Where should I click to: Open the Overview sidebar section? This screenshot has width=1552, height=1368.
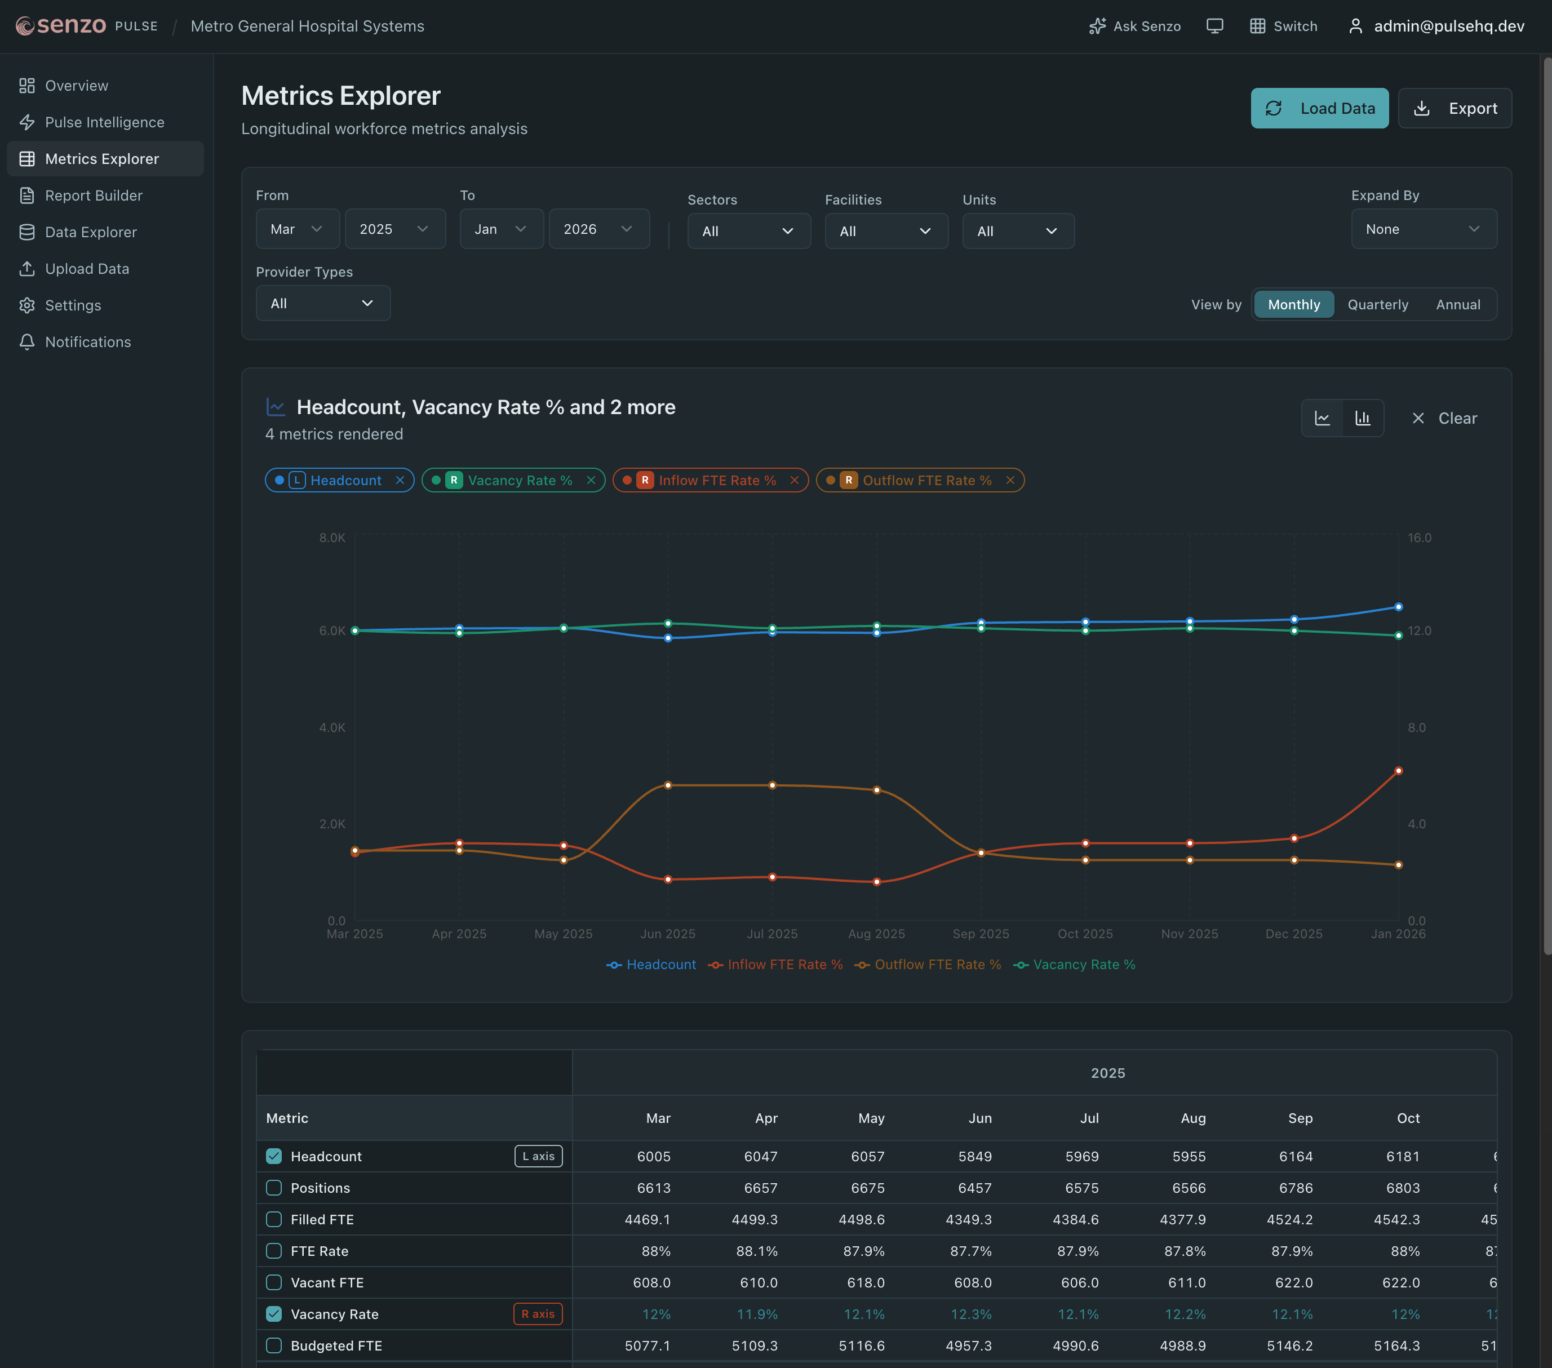click(x=75, y=85)
